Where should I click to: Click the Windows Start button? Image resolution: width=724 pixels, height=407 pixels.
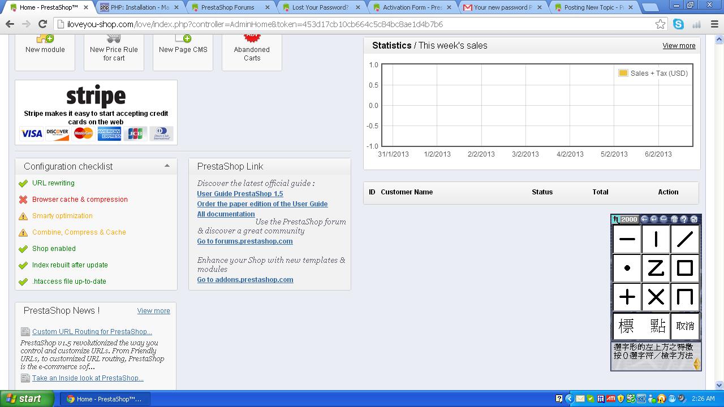(27, 399)
